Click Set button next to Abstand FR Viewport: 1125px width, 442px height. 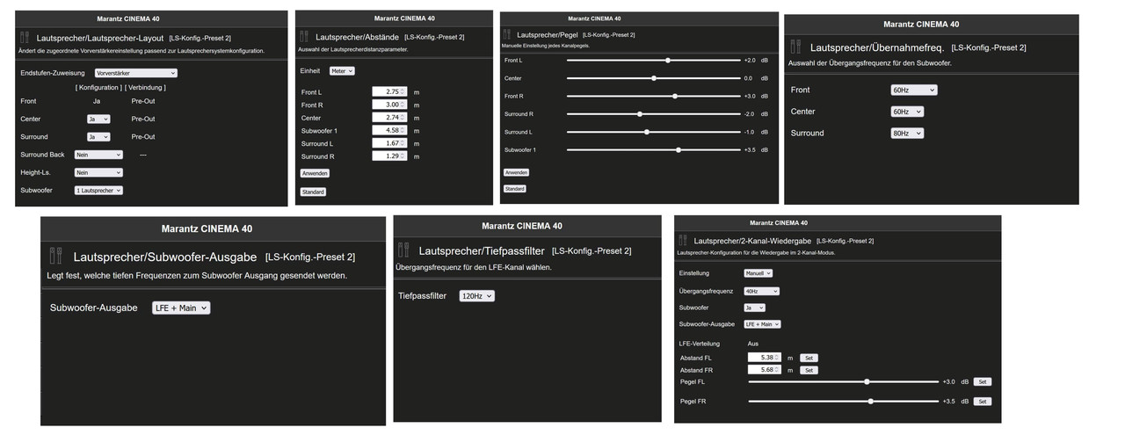(809, 370)
